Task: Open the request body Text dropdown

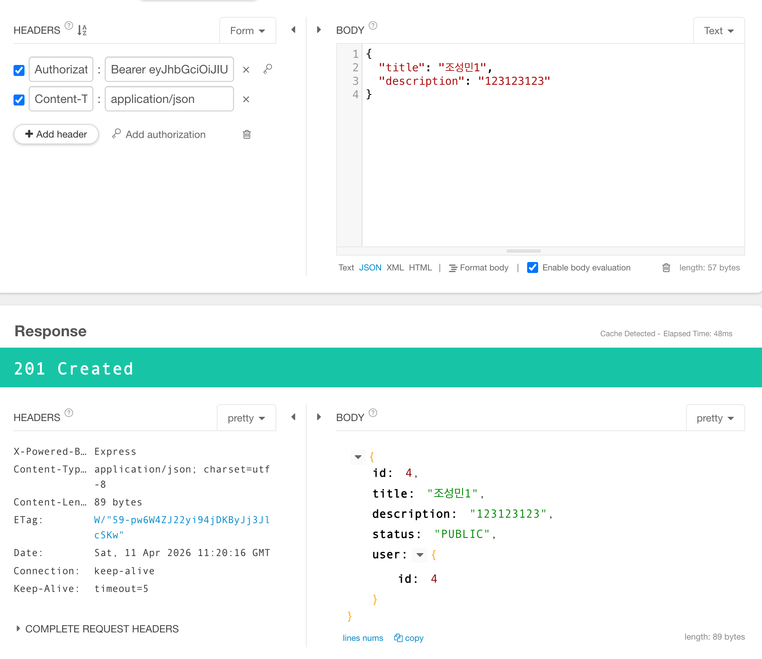Action: tap(718, 31)
